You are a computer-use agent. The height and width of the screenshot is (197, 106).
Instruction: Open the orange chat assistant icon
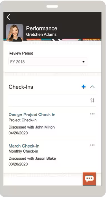click(89, 179)
